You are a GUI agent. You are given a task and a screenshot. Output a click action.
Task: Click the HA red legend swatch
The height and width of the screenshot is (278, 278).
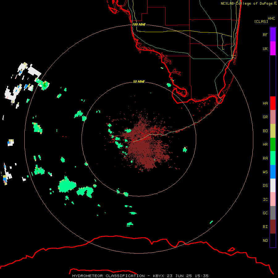273,103
